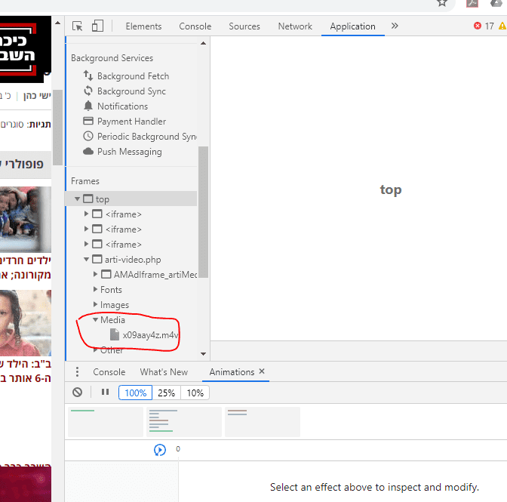Collapse the arti-video.php frame arrow

[x=86, y=259]
